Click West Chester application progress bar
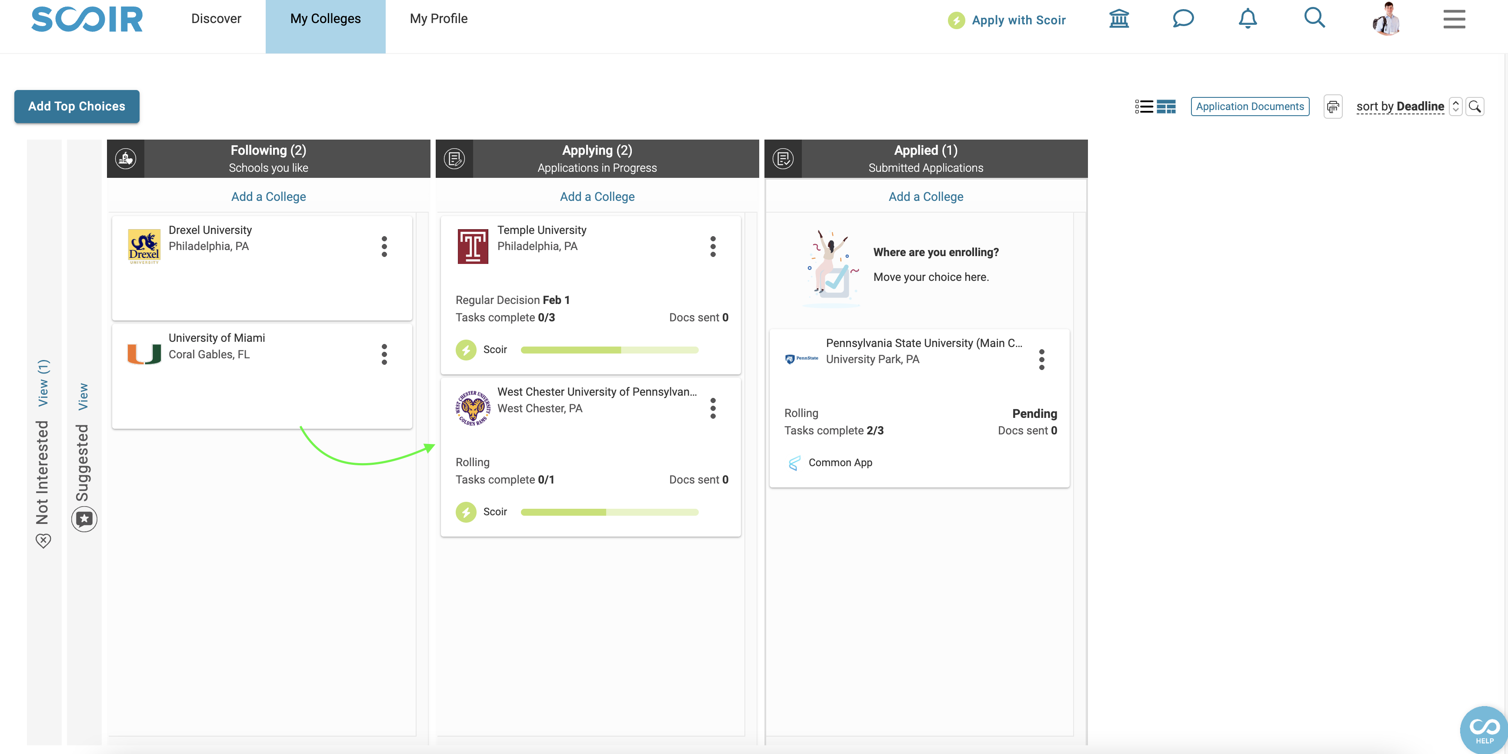The image size is (1508, 754). click(609, 512)
